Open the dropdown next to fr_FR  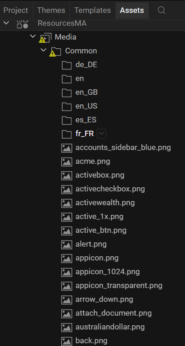tap(102, 134)
